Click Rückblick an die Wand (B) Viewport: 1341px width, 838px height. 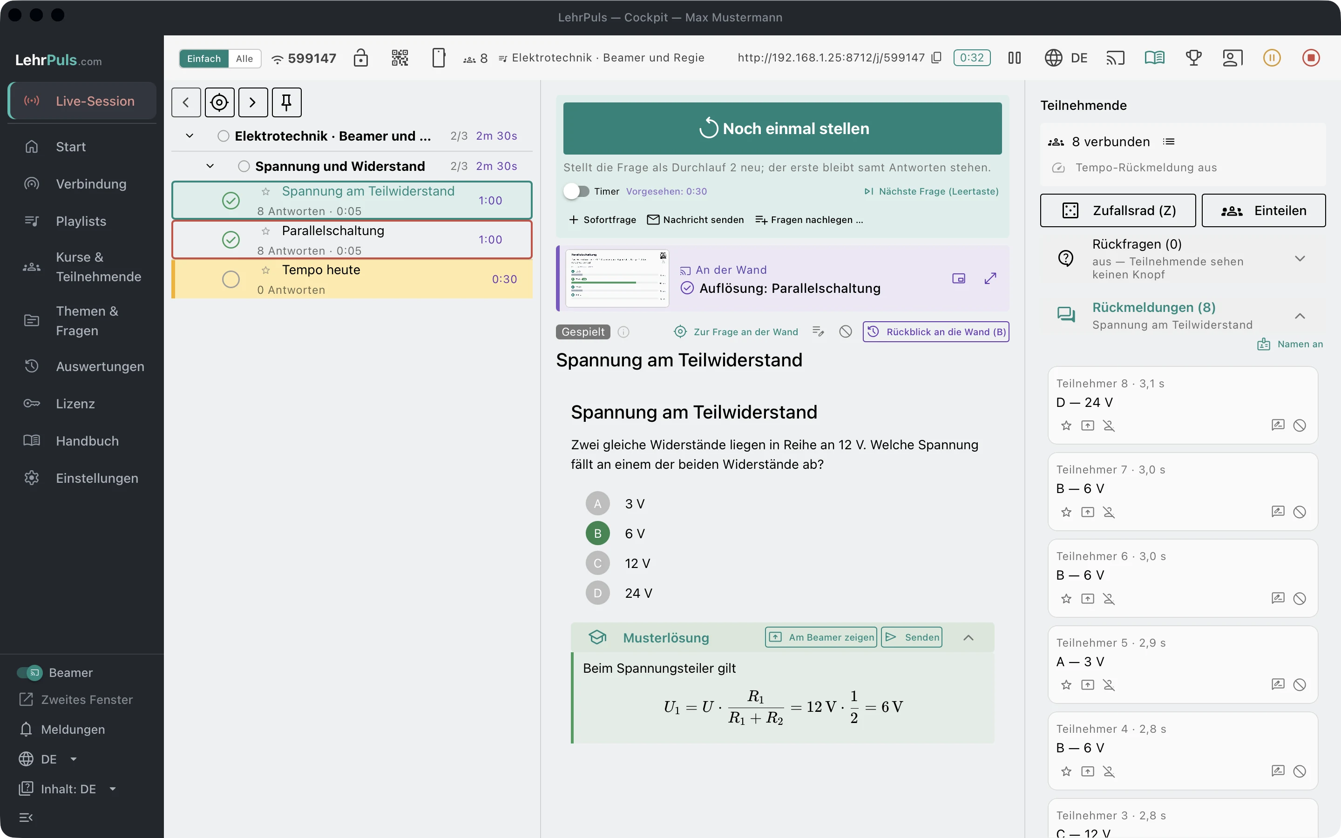click(936, 332)
